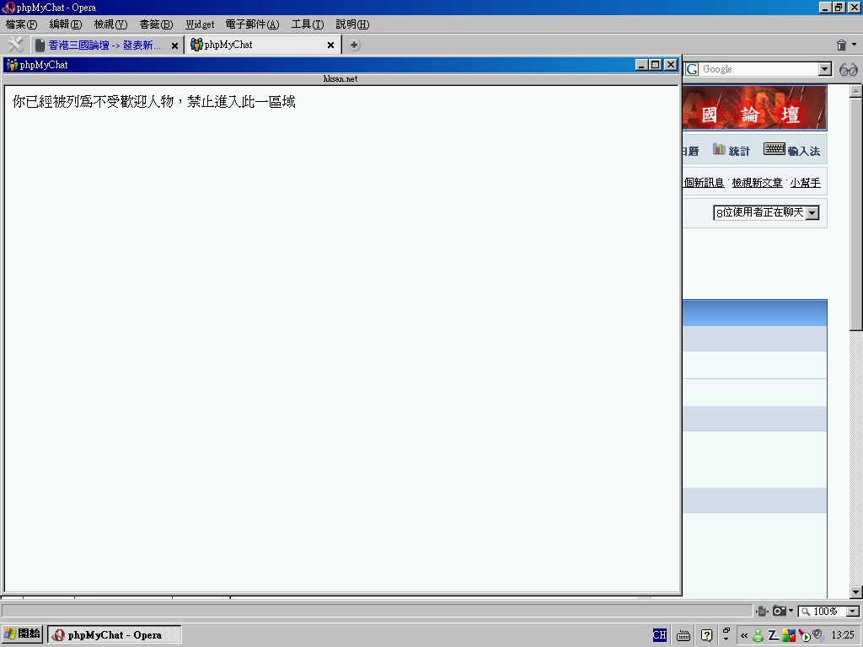Click the phpMyChat - Opera taskbar button
This screenshot has width=863, height=647.
115,635
